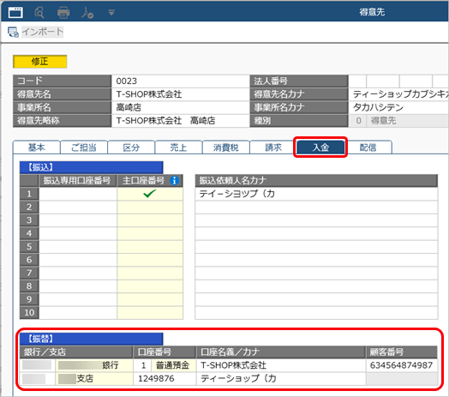Click 口座名義カナ field ティーショップ（カ
Screen dimensions: 449x397
pos(281,379)
